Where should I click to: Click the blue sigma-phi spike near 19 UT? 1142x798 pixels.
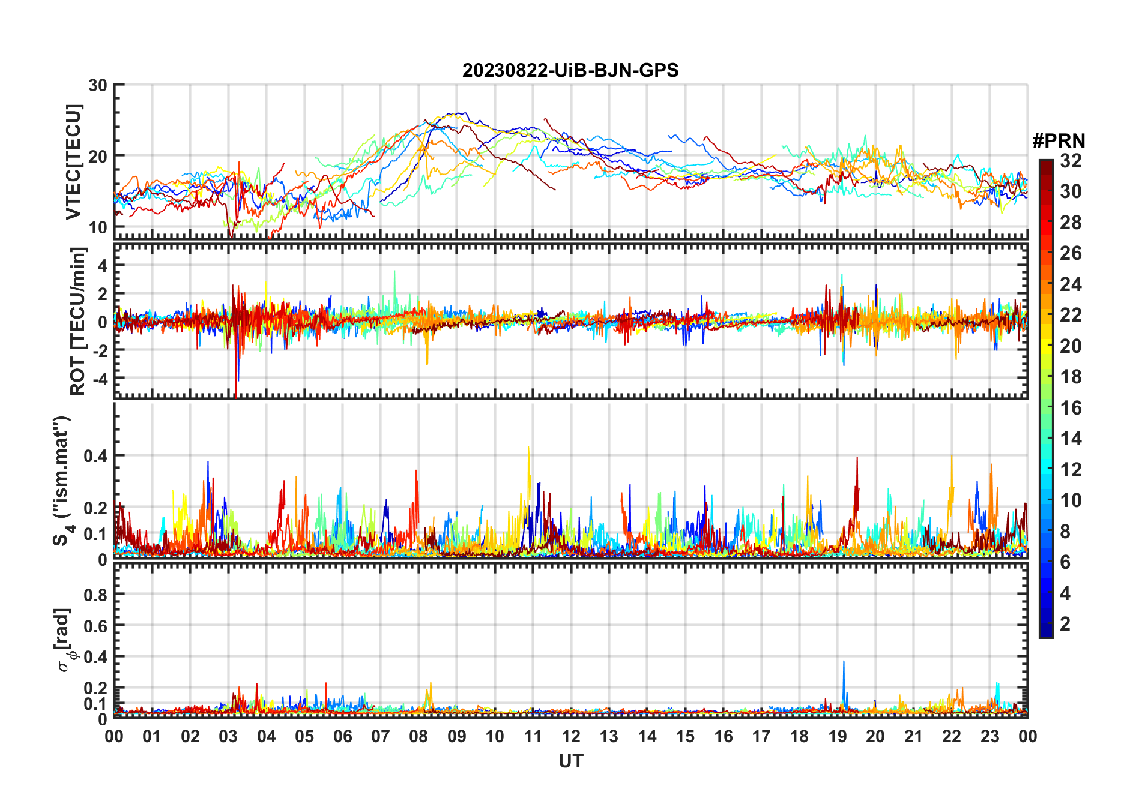tap(844, 666)
